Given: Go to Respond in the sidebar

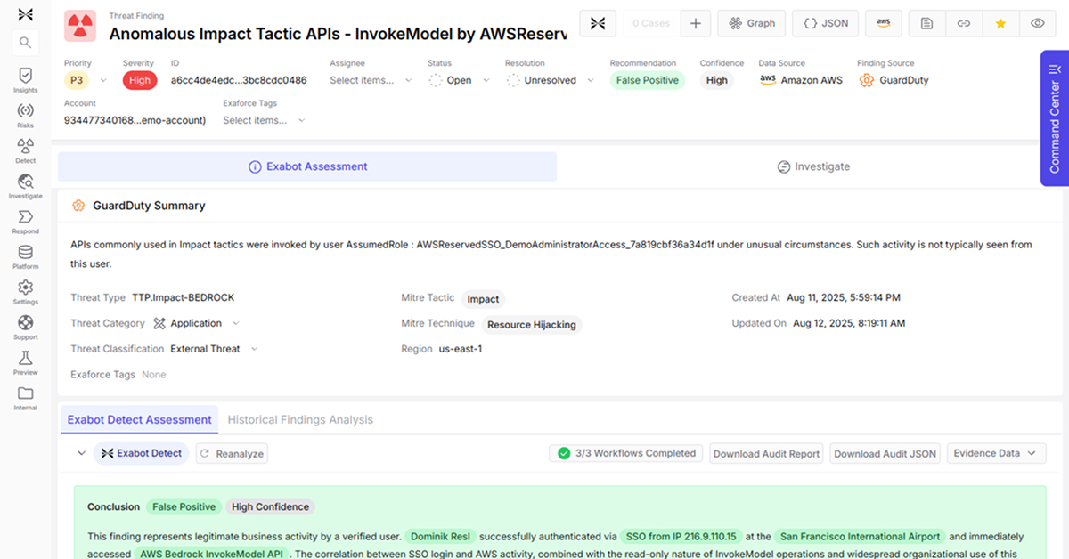Looking at the screenshot, I should click(25, 222).
